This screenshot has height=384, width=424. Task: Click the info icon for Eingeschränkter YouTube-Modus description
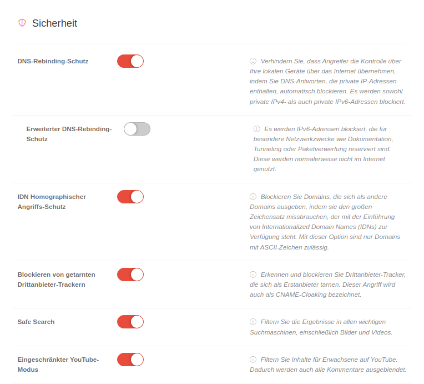[253, 360]
